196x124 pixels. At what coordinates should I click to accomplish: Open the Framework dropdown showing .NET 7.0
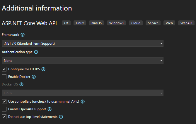point(83,43)
